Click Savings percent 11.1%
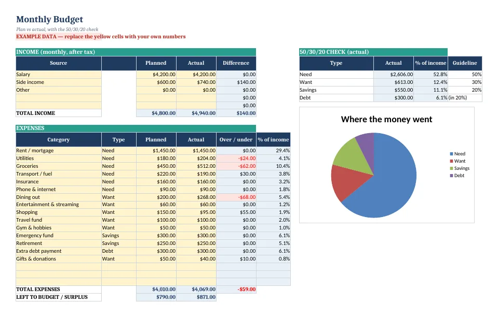498x317 pixels. (x=430, y=90)
